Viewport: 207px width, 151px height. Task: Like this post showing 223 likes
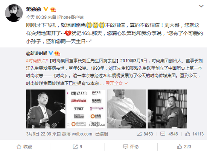tap(184, 147)
